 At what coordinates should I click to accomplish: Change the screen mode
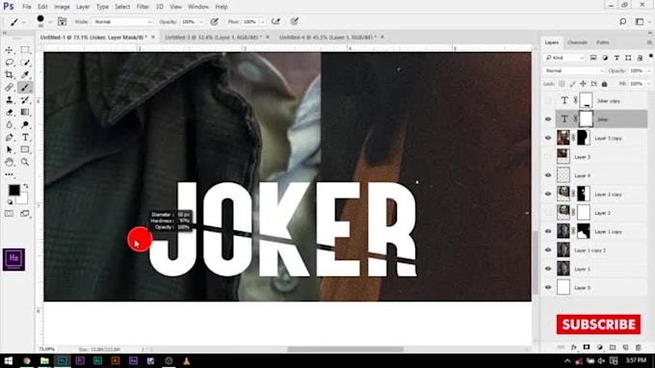(x=25, y=214)
